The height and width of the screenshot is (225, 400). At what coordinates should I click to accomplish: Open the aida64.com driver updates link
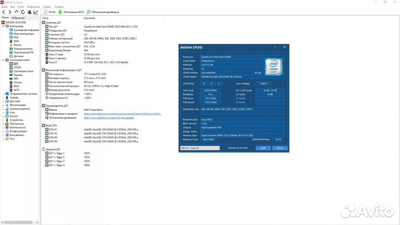109,118
